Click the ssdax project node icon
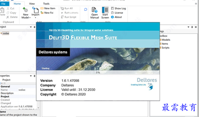The image size is (199, 117). pyautogui.click(x=2, y=33)
